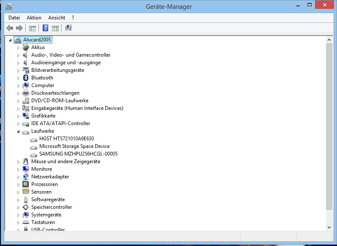Click the DVD/CD-ROM-Laufwerke drive icon

26,101
